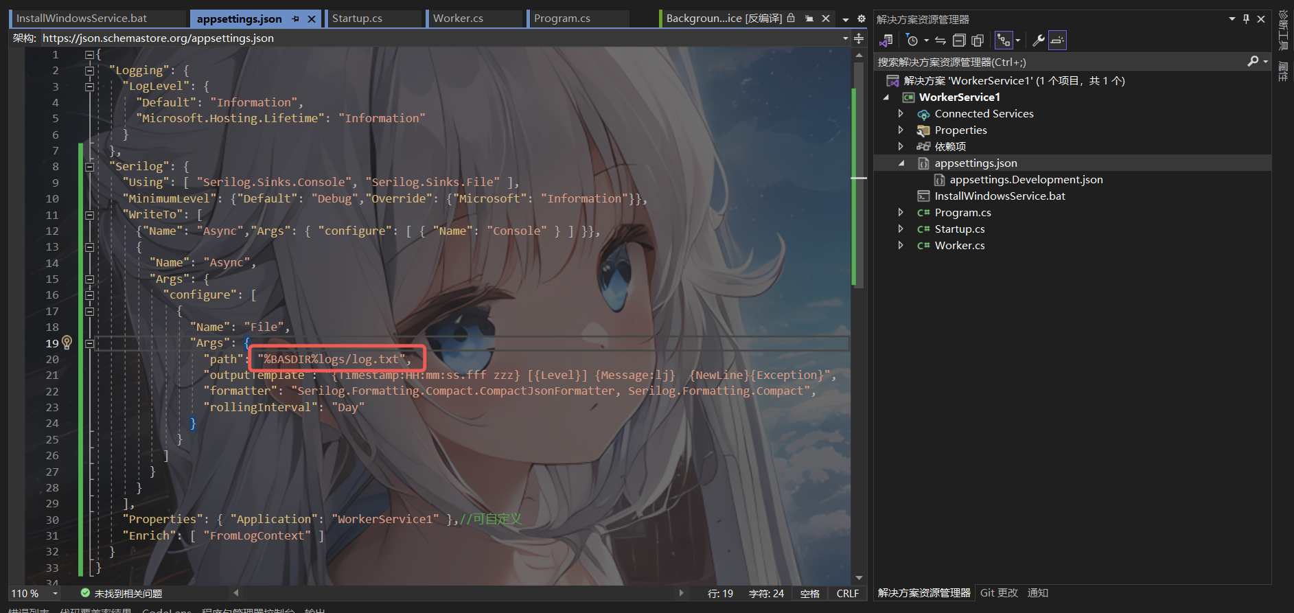
Task: Click the pending changes filter clock icon
Action: tap(912, 41)
